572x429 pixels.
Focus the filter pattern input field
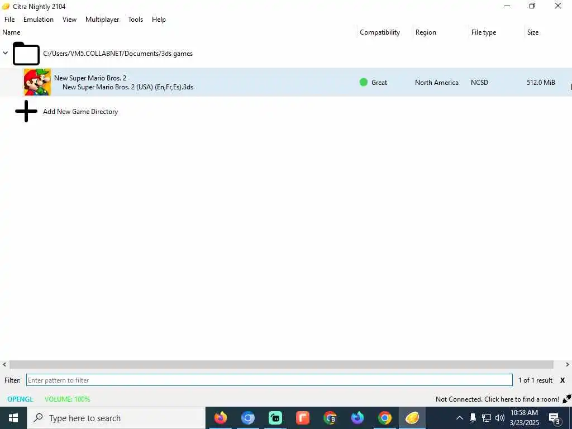point(269,380)
